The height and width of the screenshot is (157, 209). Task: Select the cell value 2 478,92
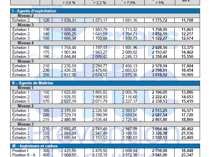tap(100, 150)
